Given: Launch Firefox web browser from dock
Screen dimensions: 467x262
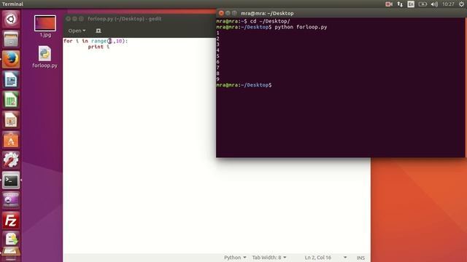Looking at the screenshot, I should point(11,59).
